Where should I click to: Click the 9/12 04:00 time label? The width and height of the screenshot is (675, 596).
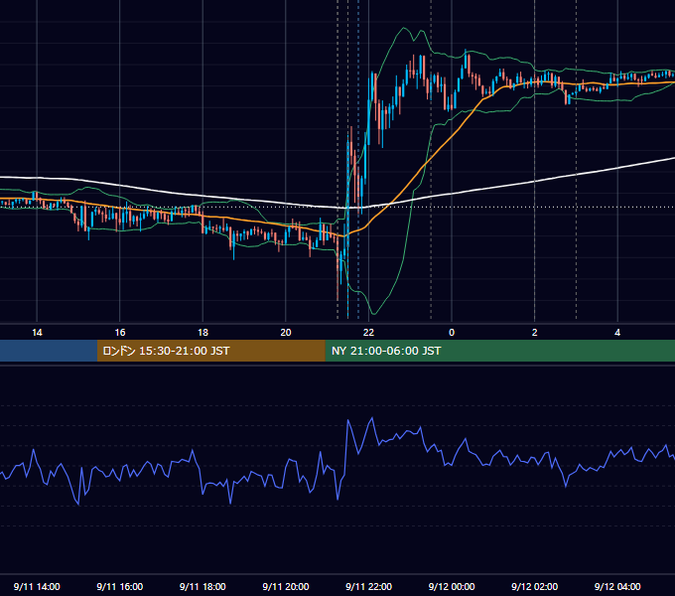(x=617, y=586)
